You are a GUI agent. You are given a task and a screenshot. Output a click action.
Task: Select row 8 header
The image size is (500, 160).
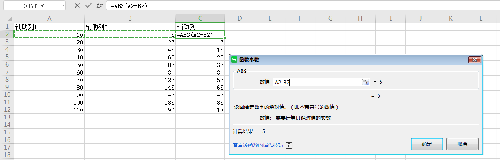pyautogui.click(x=7, y=80)
